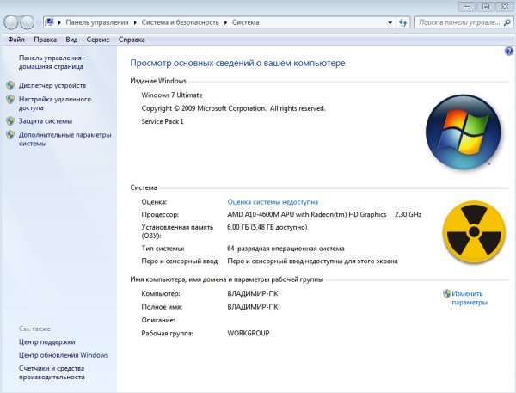This screenshot has width=516, height=393.
Task: Open the Правка menu
Action: [45, 40]
